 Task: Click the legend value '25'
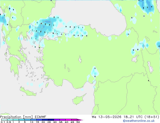pyautogui.click(x=49, y=122)
